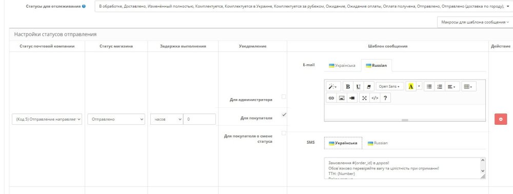The height and width of the screenshot is (194, 513).
Task: Click the Статус почтовой компании column header
Action: (47, 46)
